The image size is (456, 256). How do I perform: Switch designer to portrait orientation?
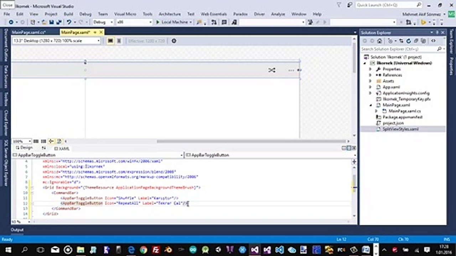[119, 41]
